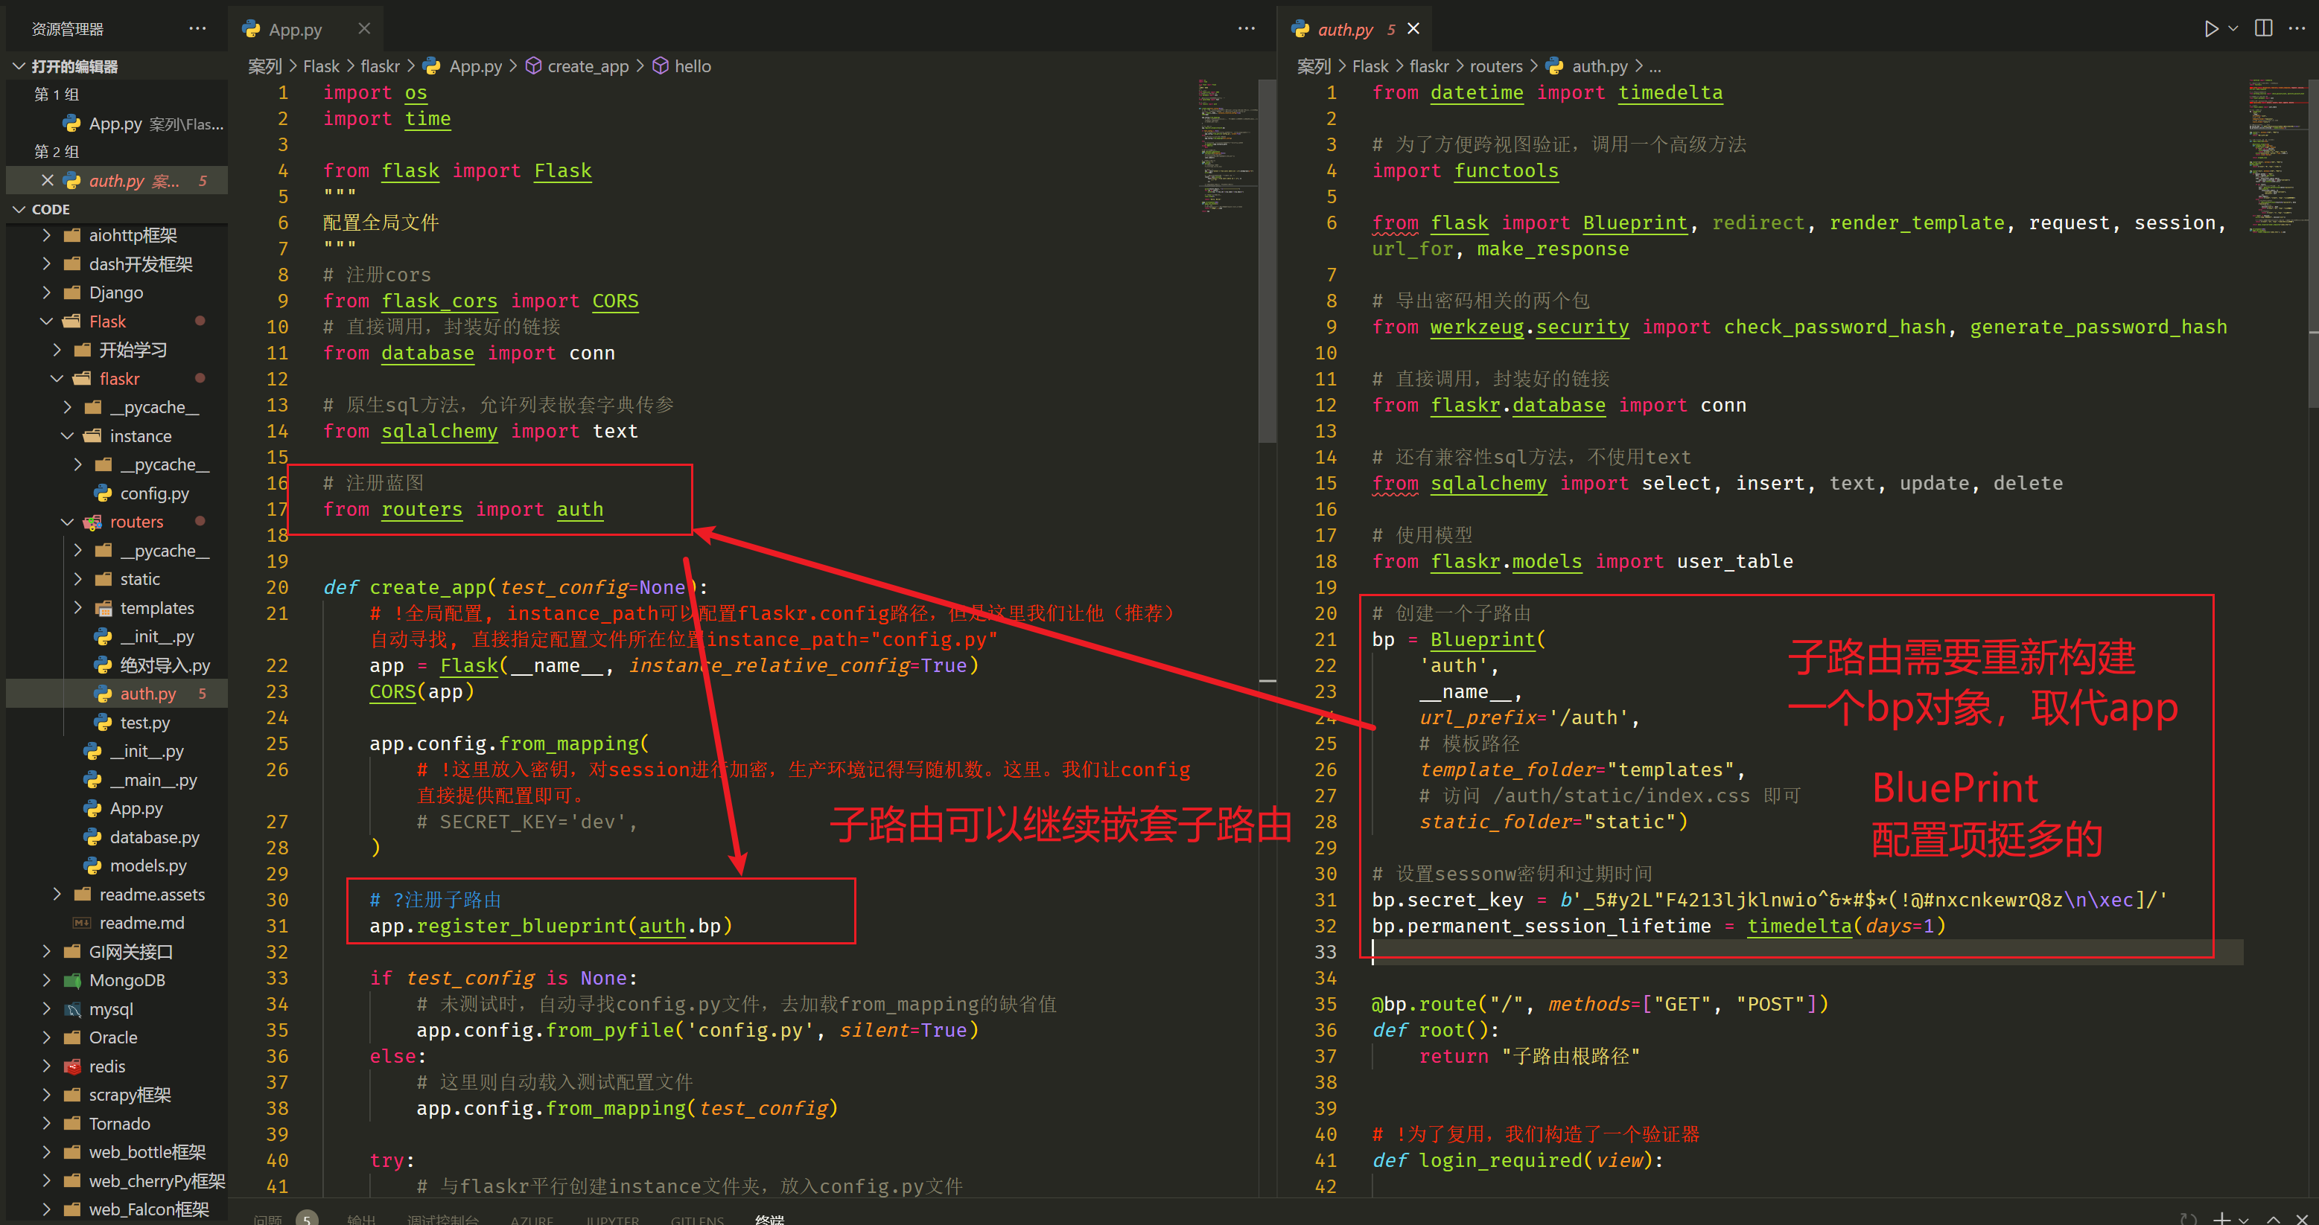Image resolution: width=2319 pixels, height=1225 pixels.
Task: Switch to the App.py tab
Action: pos(294,30)
